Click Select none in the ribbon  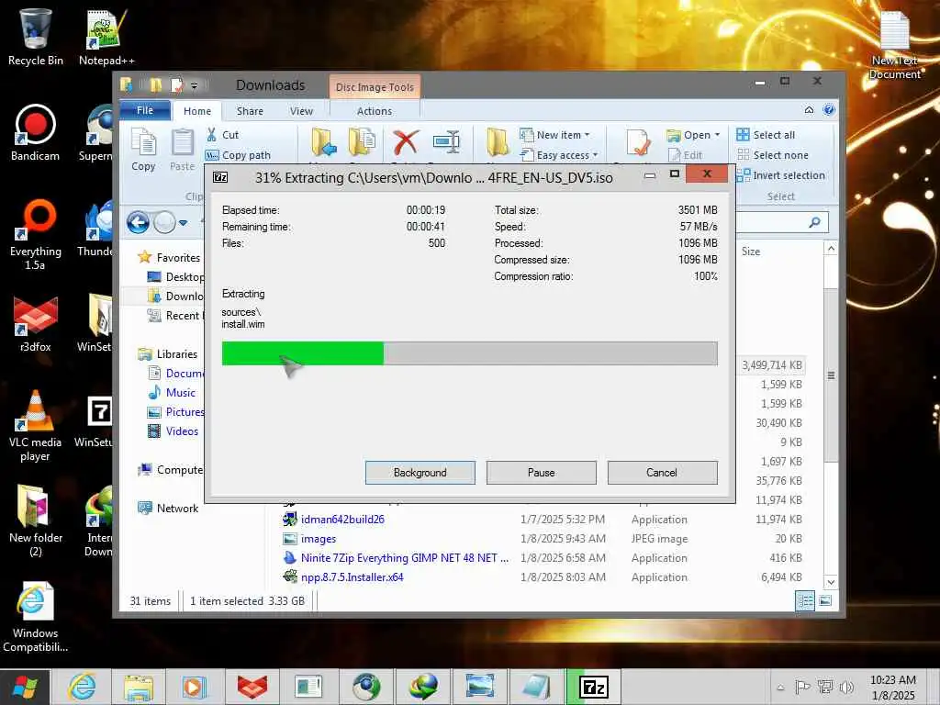click(x=772, y=155)
